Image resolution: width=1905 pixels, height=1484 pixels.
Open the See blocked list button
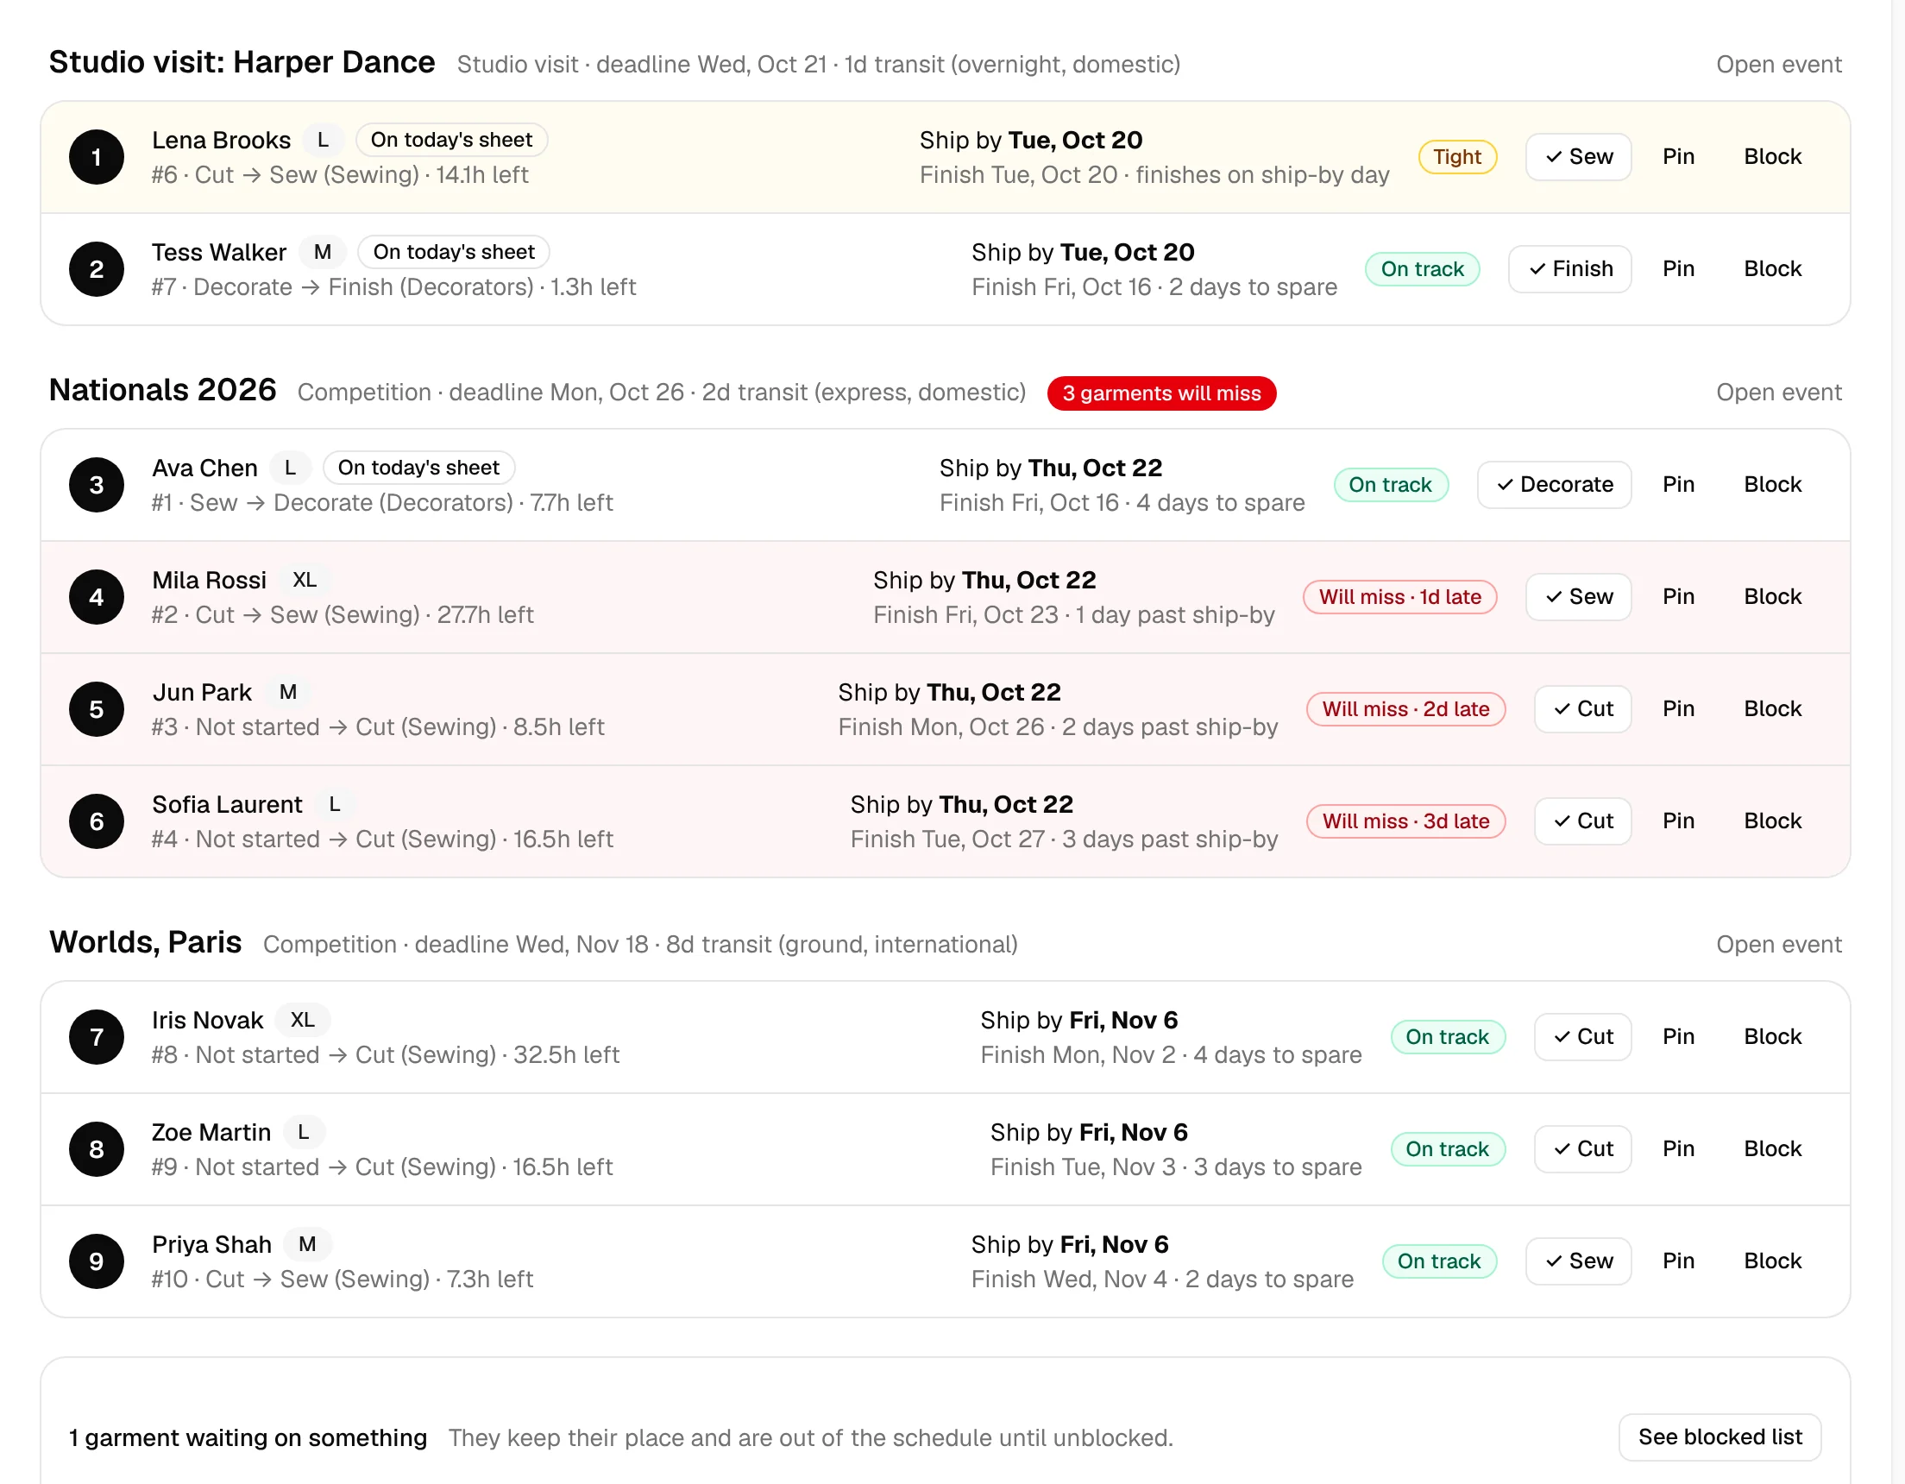click(x=1720, y=1437)
